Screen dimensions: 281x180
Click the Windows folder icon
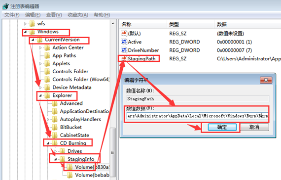pyautogui.click(x=32, y=32)
